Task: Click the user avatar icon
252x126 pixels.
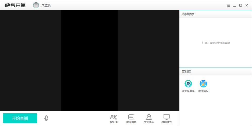Action: pyautogui.click(x=36, y=5)
